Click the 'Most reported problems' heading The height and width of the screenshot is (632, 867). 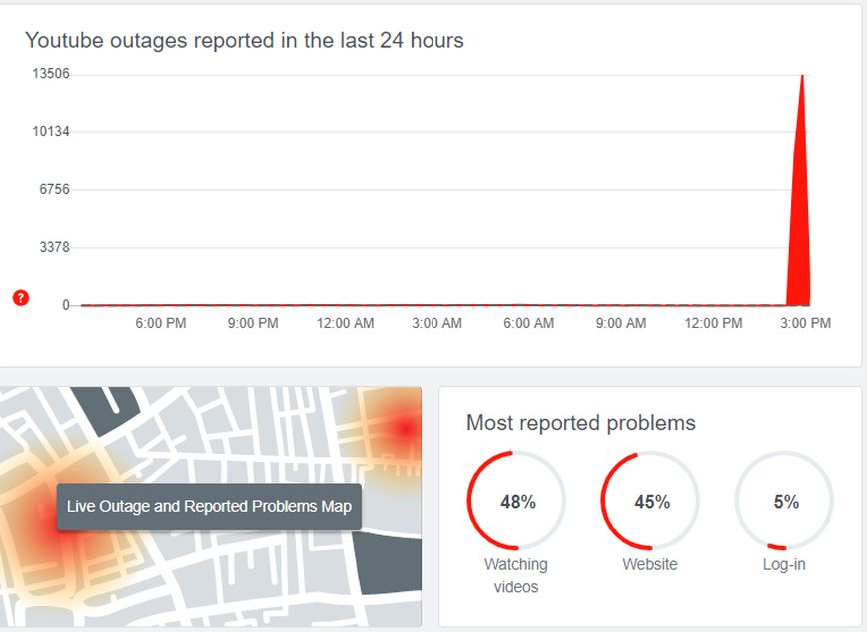580,423
